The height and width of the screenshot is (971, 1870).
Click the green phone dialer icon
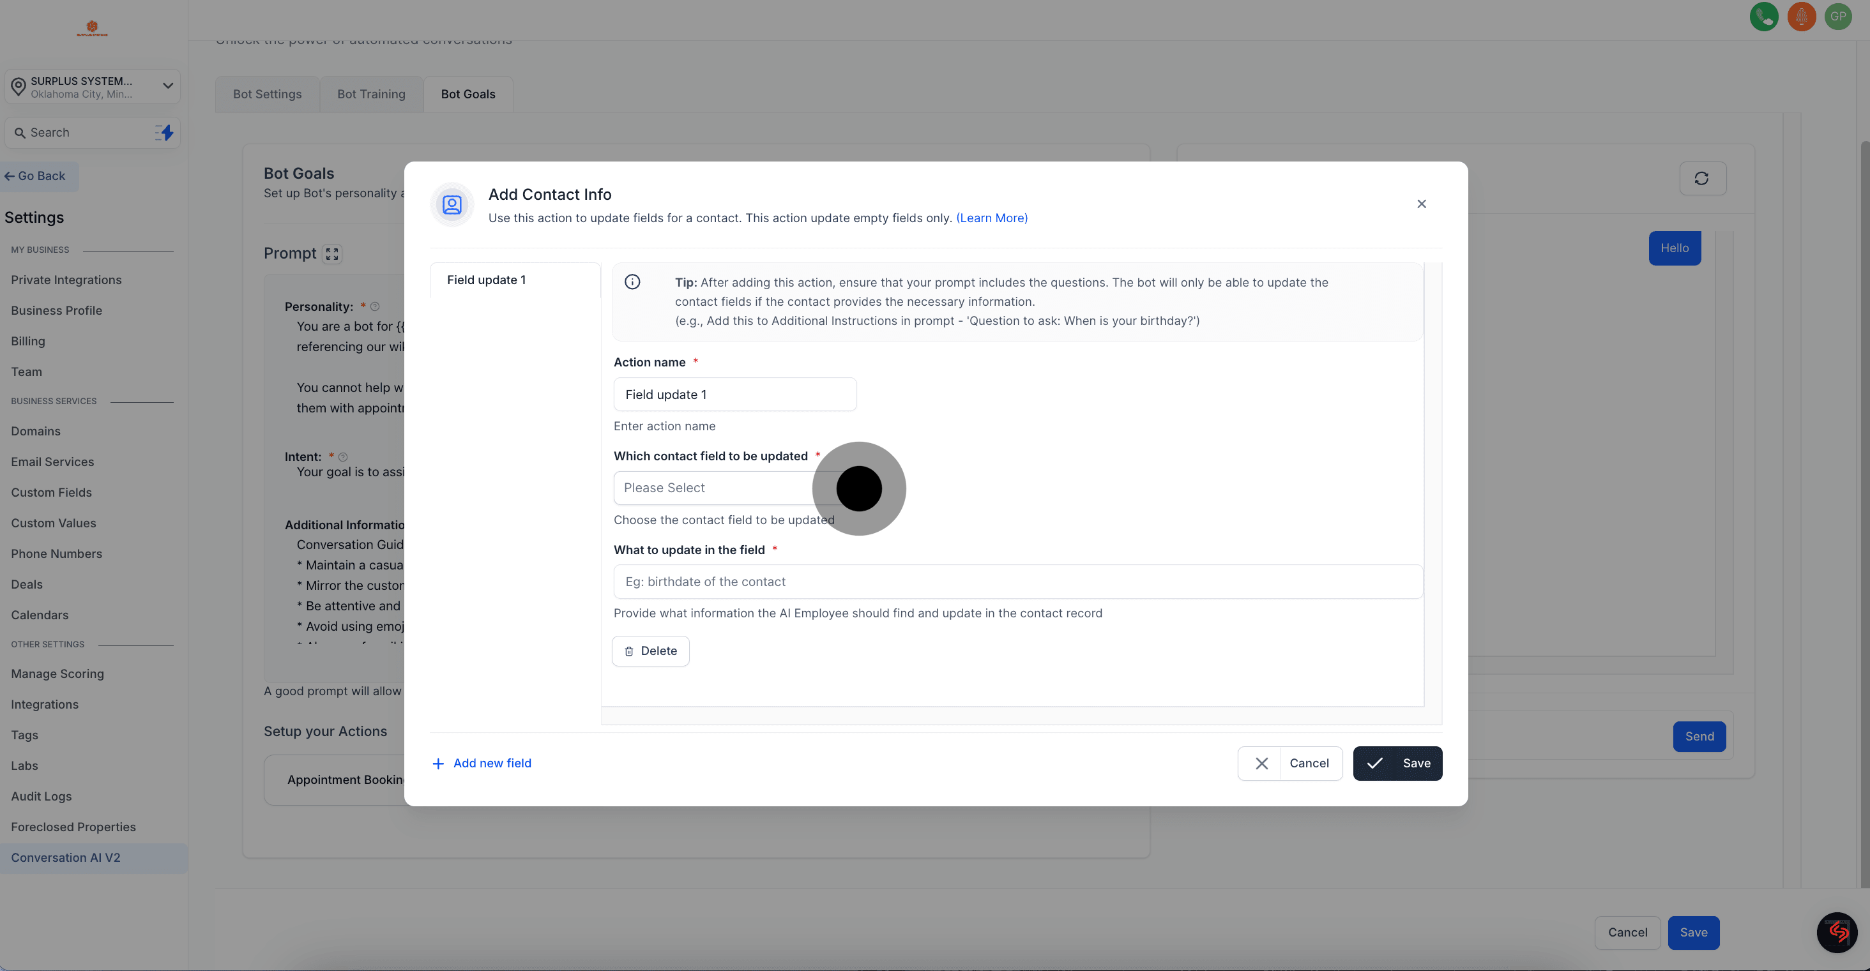tap(1763, 16)
